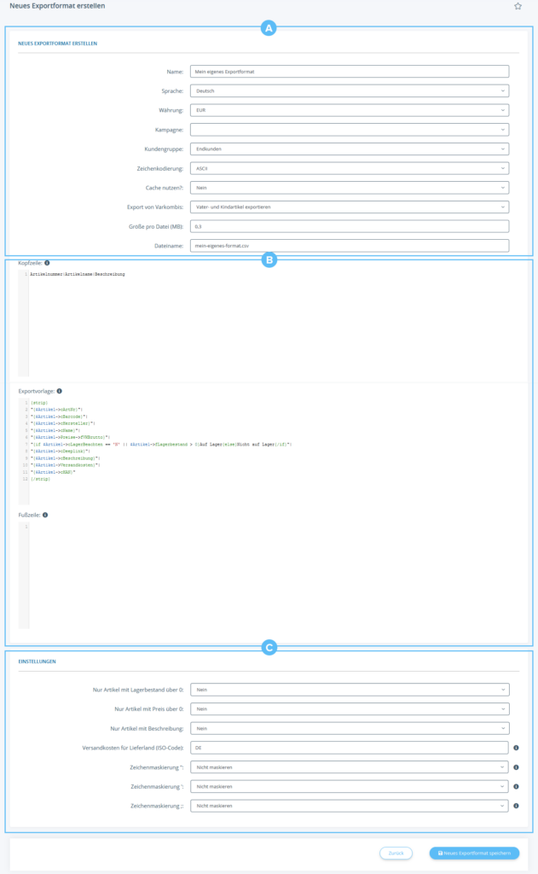The width and height of the screenshot is (538, 874).
Task: Open the Zeichenkodierung dropdown set to ASCII
Action: click(350, 169)
